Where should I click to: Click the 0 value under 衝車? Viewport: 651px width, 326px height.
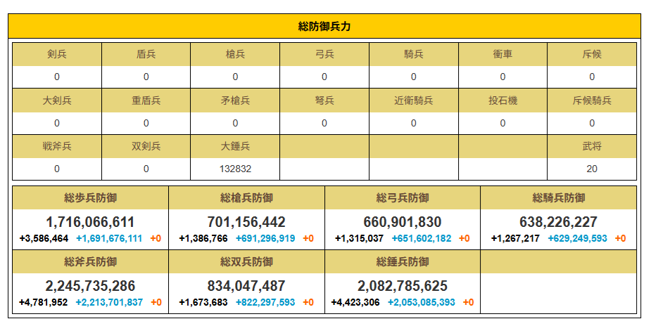[503, 77]
